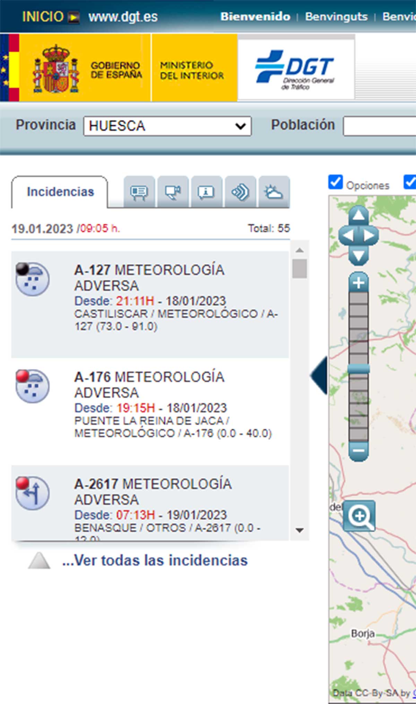Open the Provincia dropdown showing HUESCA
Screen dimensions: 416x704
coord(167,126)
